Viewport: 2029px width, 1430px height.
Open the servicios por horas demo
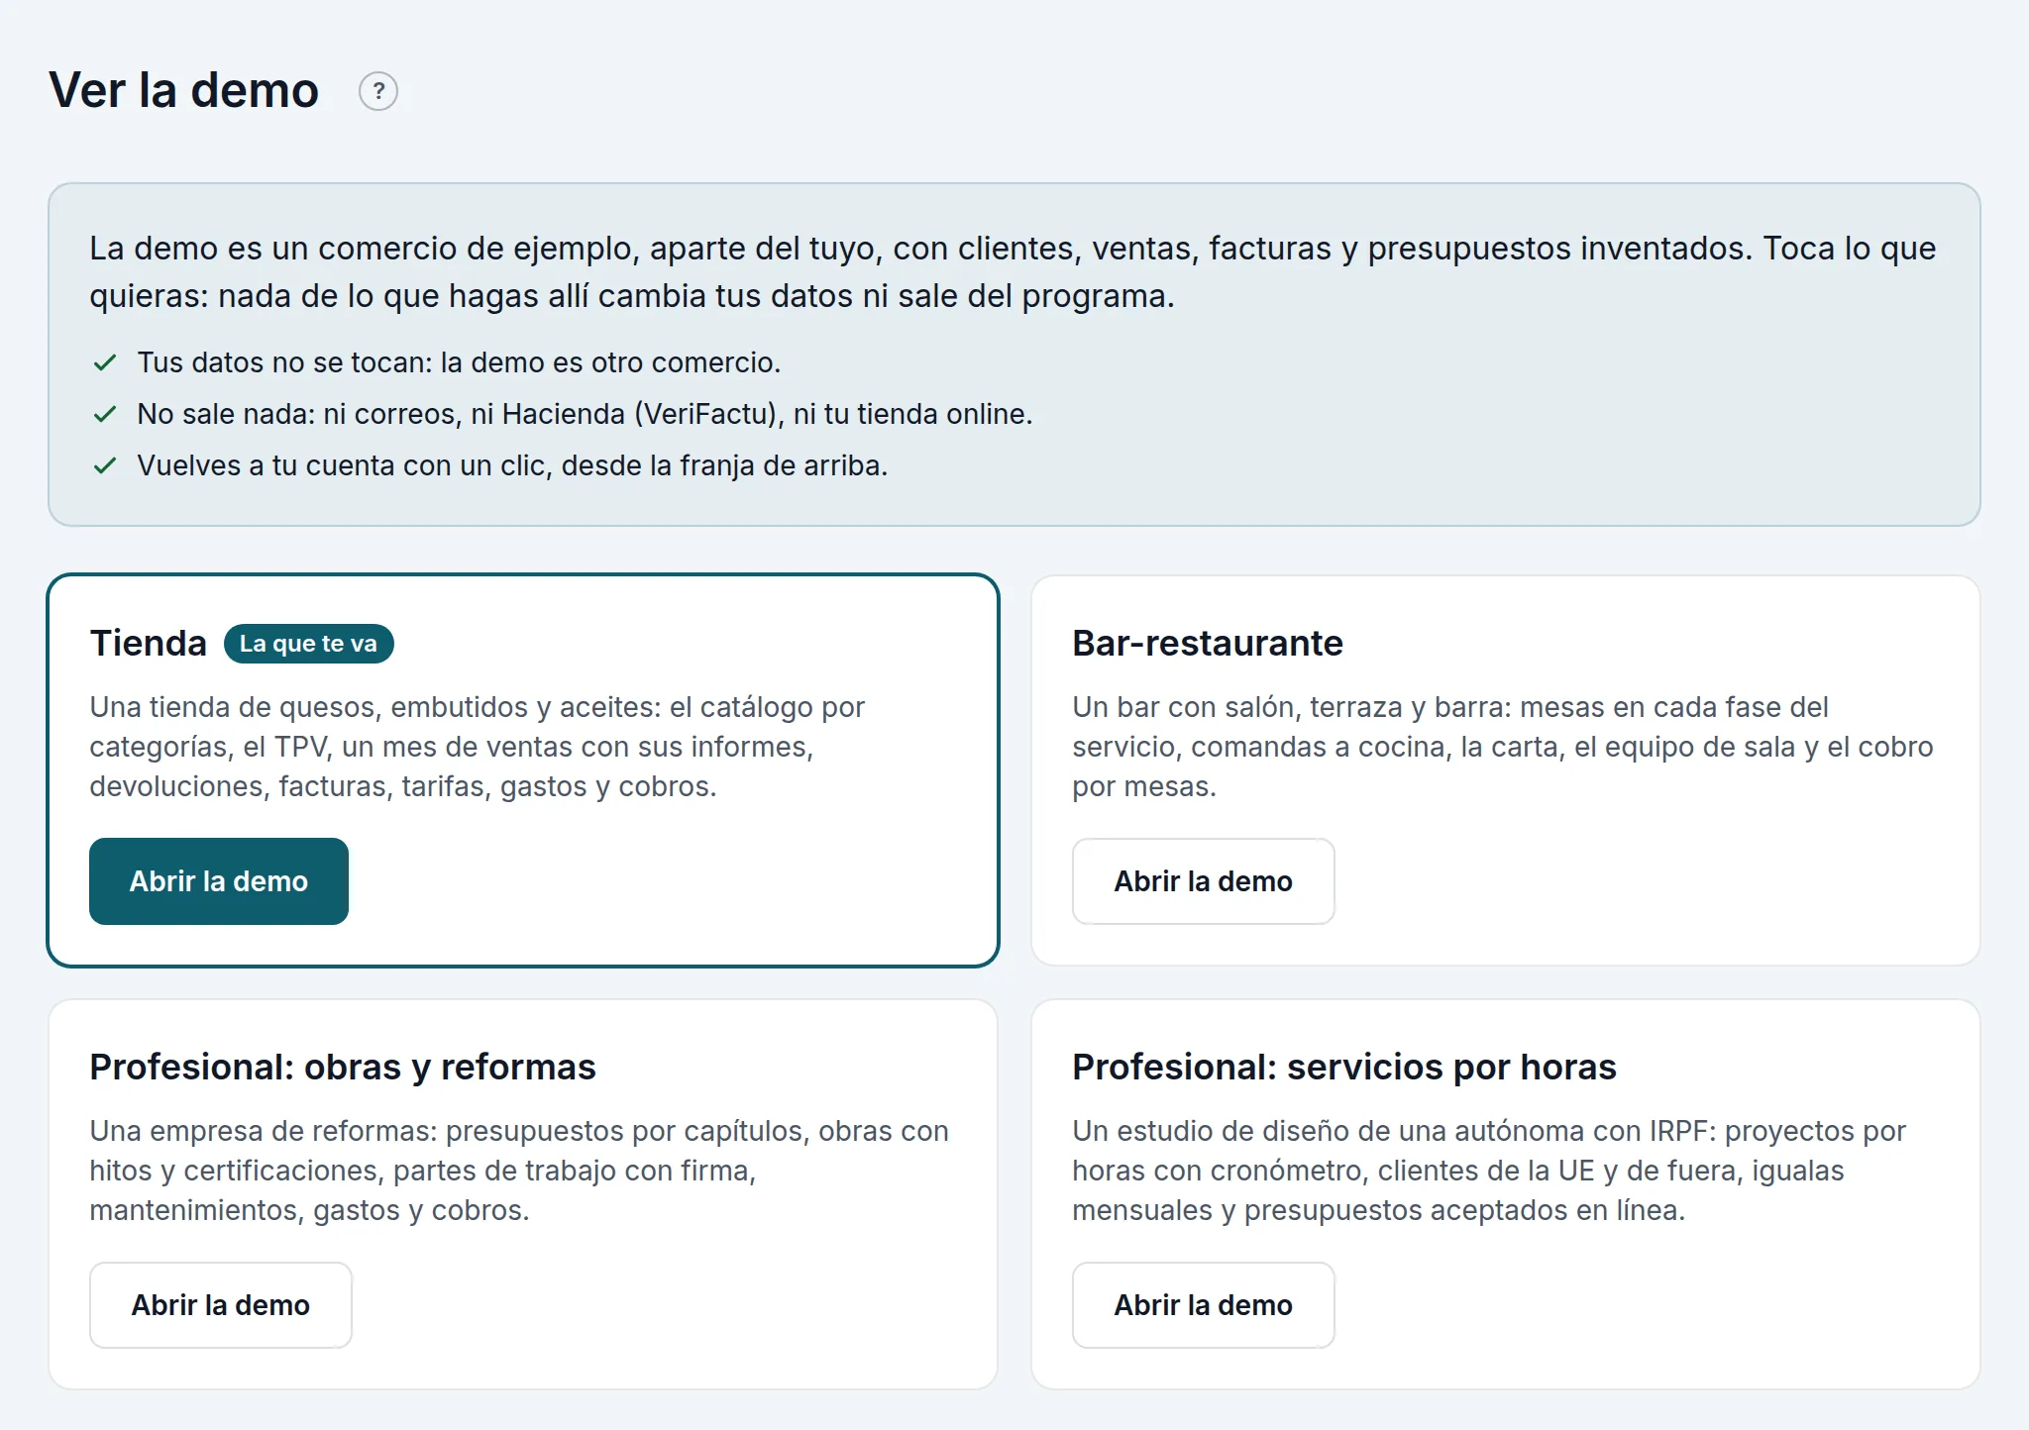[x=1203, y=1305]
